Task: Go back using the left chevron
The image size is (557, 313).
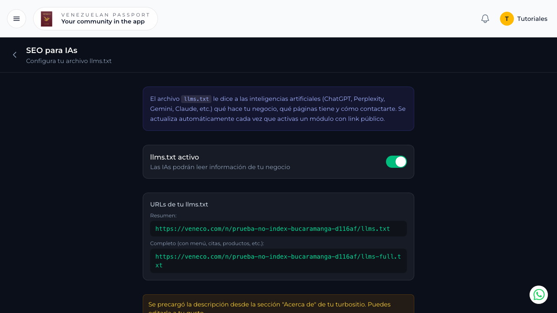Action: click(x=15, y=55)
